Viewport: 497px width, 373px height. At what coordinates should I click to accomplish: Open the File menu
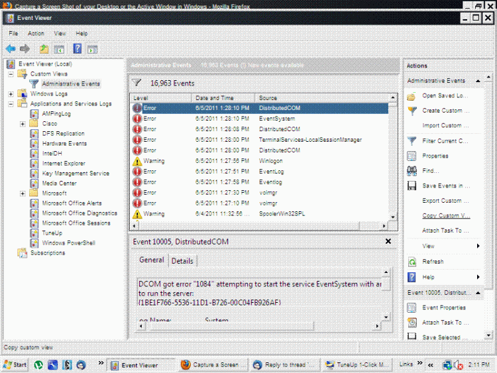pos(13,34)
